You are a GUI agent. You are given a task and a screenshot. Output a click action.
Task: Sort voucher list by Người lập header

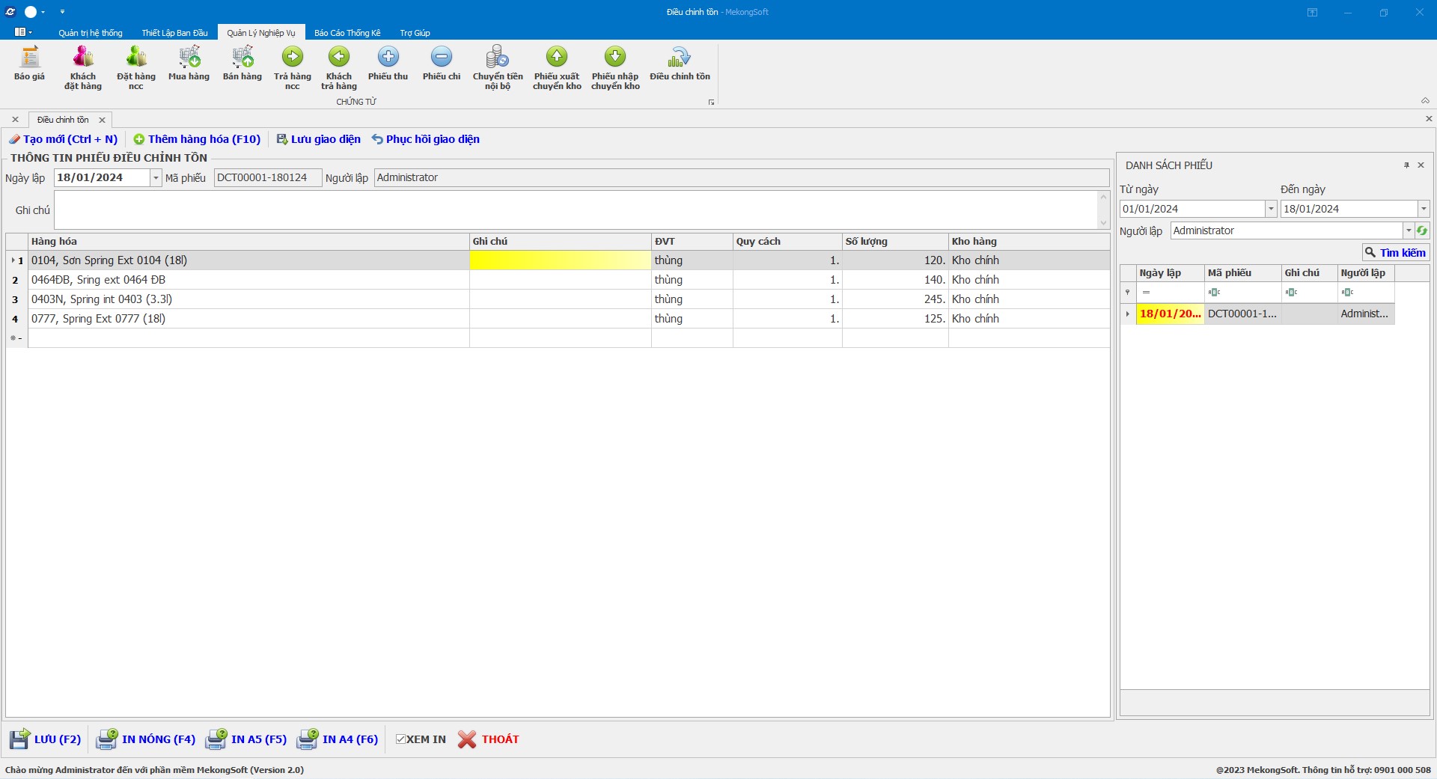click(1366, 273)
